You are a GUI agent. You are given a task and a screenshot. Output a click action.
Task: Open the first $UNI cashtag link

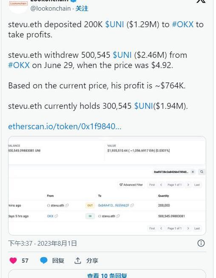click(114, 24)
